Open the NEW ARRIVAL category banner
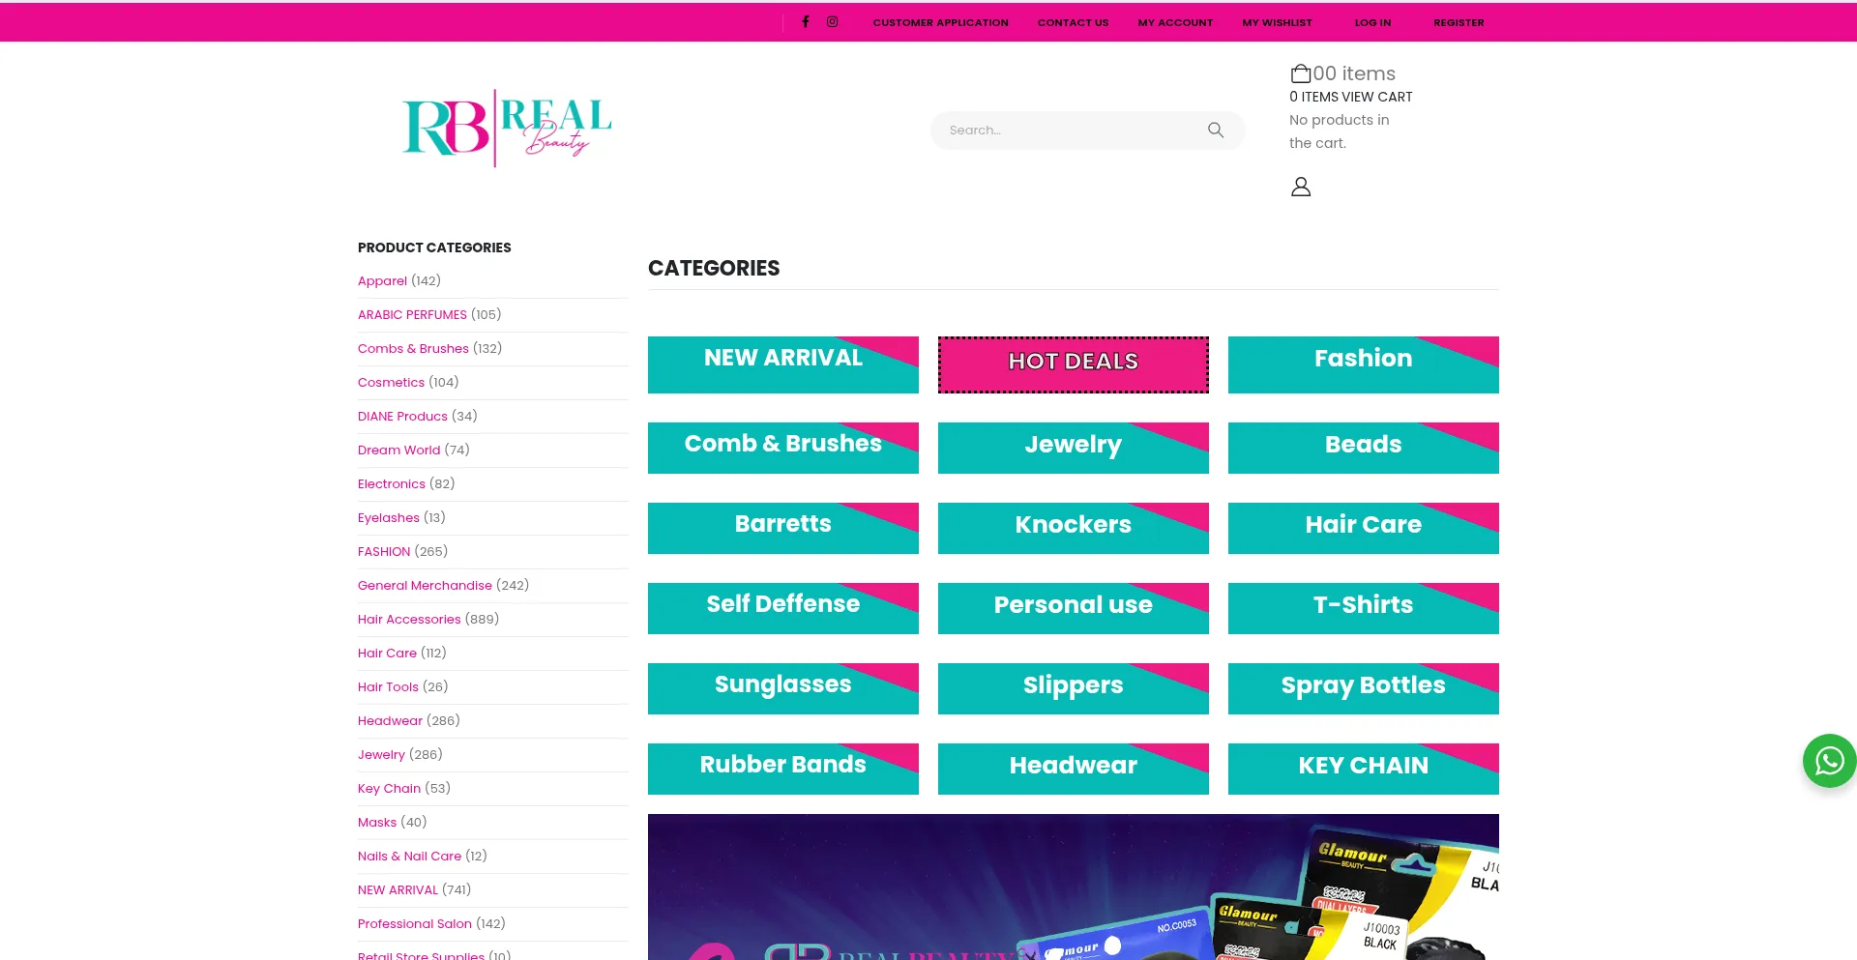This screenshot has height=960, width=1857. click(x=782, y=364)
